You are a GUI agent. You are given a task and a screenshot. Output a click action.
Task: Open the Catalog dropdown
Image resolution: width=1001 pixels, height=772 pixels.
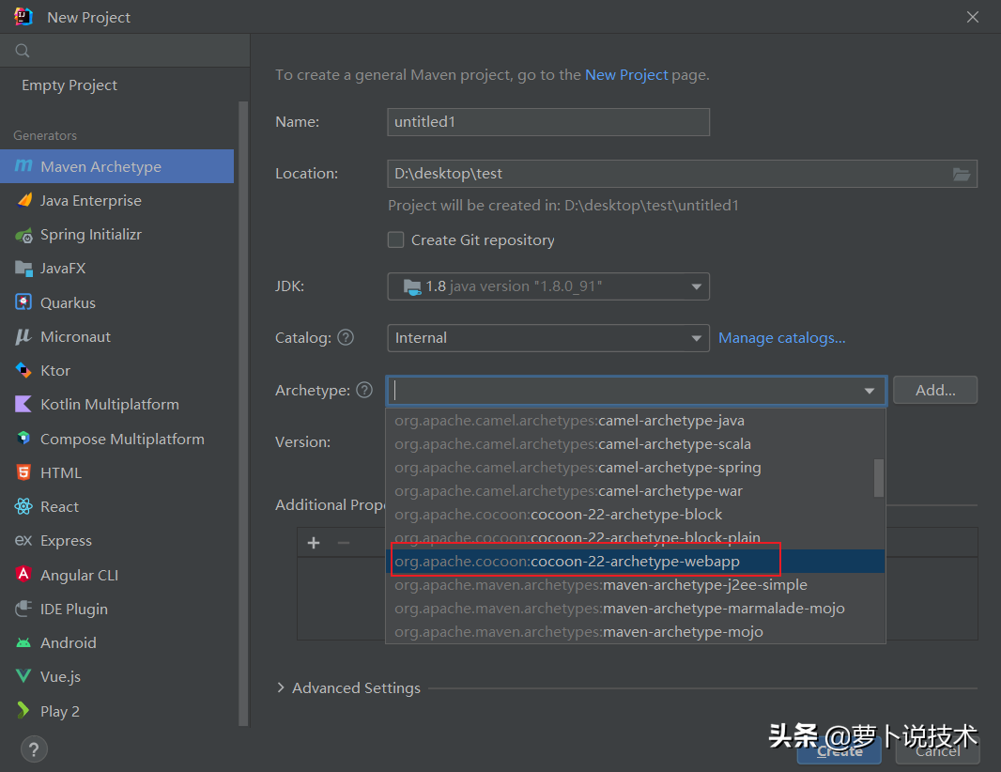(x=548, y=338)
